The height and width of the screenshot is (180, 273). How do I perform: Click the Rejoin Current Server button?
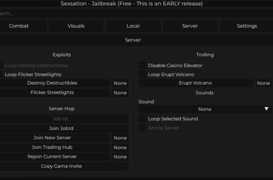coord(55,157)
